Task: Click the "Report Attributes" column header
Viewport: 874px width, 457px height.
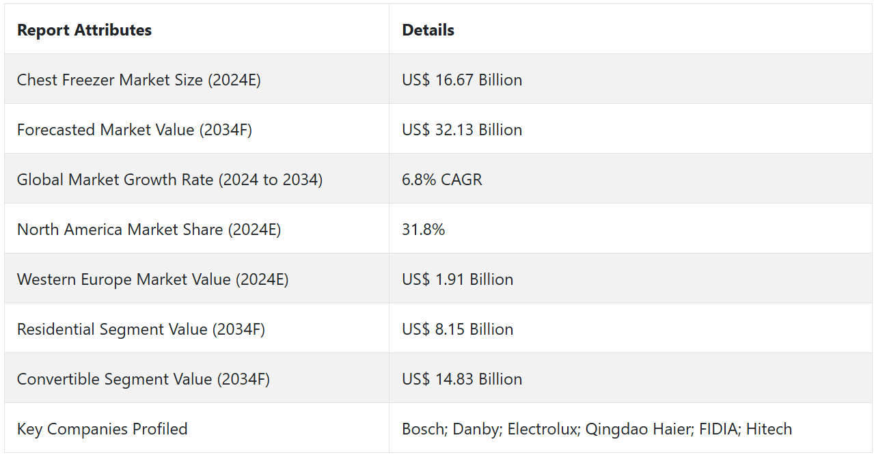Action: coord(84,30)
